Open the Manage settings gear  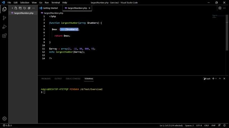[x=4, y=118]
